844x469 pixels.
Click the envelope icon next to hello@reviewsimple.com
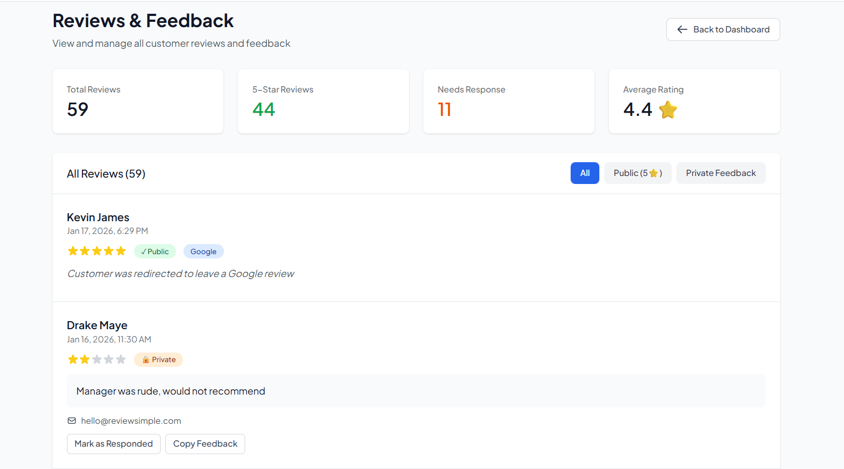click(72, 421)
